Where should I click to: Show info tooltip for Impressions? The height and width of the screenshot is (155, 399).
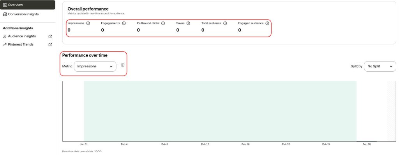point(88,23)
